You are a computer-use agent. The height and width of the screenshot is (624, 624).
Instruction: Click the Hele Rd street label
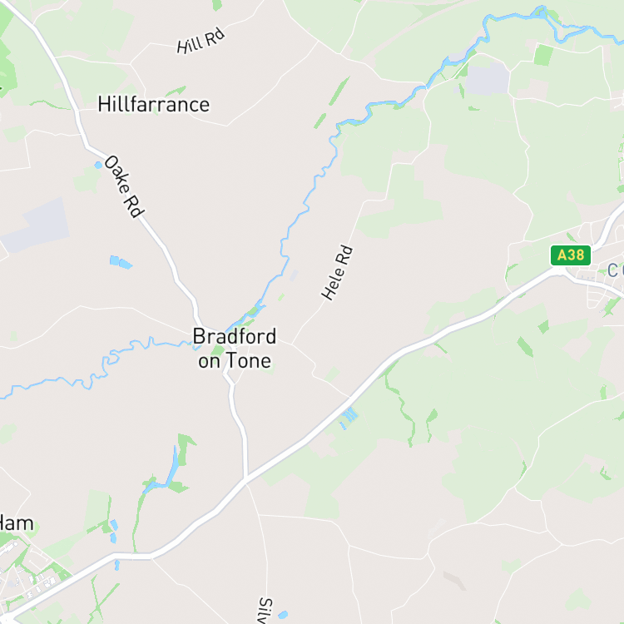click(337, 273)
